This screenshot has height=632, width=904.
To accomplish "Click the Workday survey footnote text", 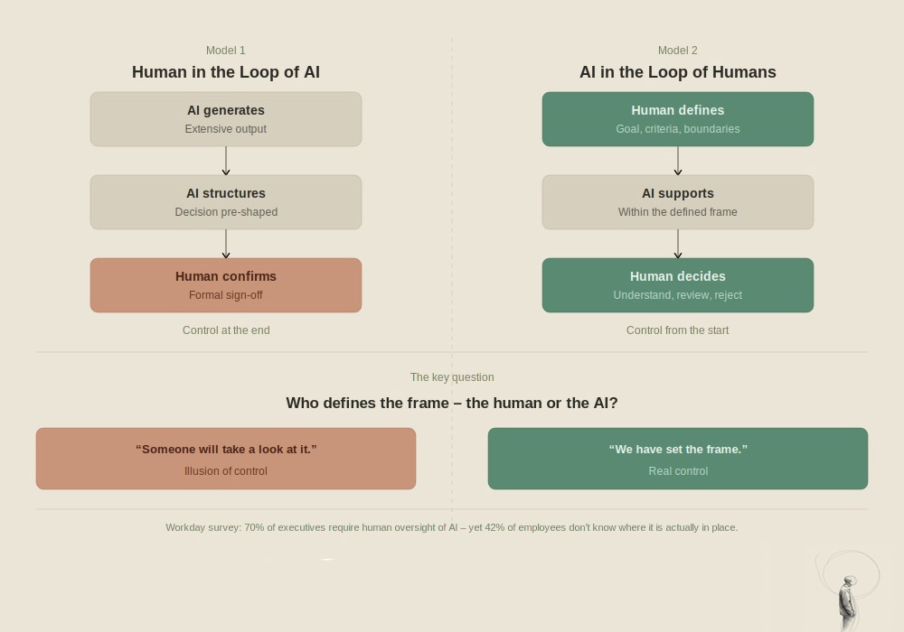I will click(x=452, y=528).
